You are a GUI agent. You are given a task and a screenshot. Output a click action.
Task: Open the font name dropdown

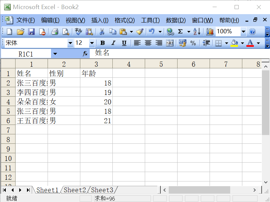tap(70, 43)
